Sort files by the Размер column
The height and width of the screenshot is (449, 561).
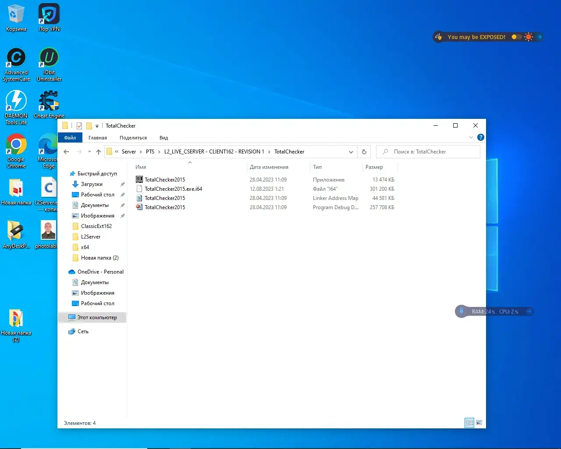(x=380, y=167)
